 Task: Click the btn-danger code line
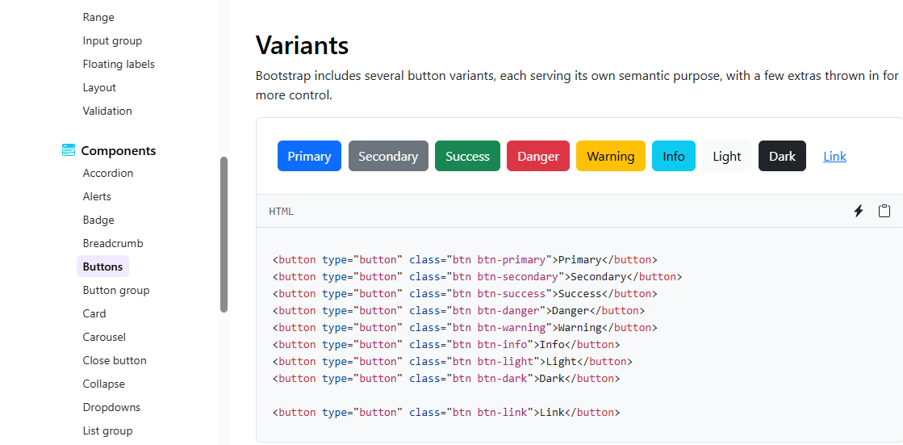[459, 311]
